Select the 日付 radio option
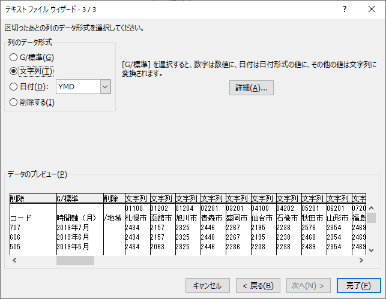This screenshot has height=299, width=386. pyautogui.click(x=14, y=87)
